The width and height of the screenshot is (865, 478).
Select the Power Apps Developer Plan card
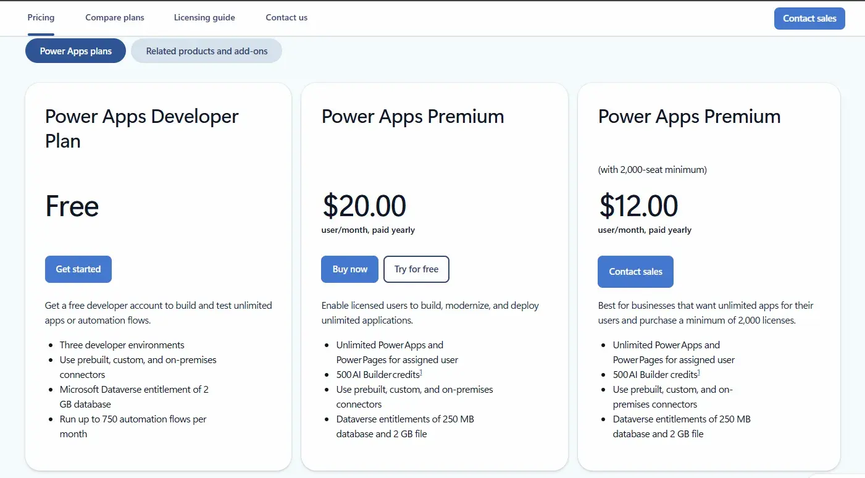point(158,276)
